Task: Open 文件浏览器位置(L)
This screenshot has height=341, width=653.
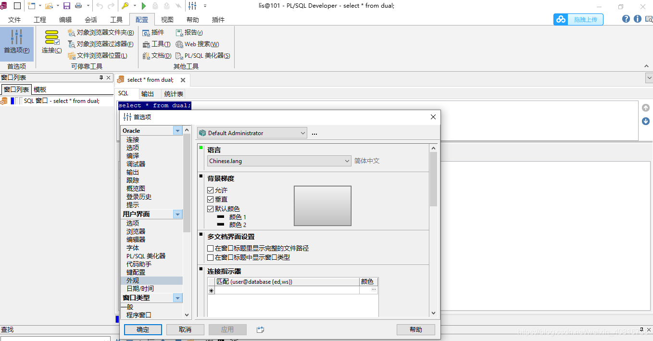Action: 98,55
